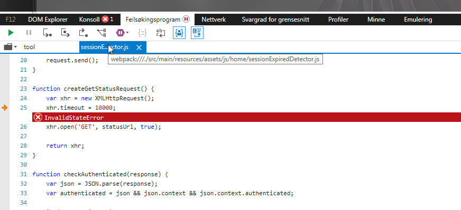Click the pretty print braces icon
Viewport: 461px width, 210px height.
click(143, 33)
